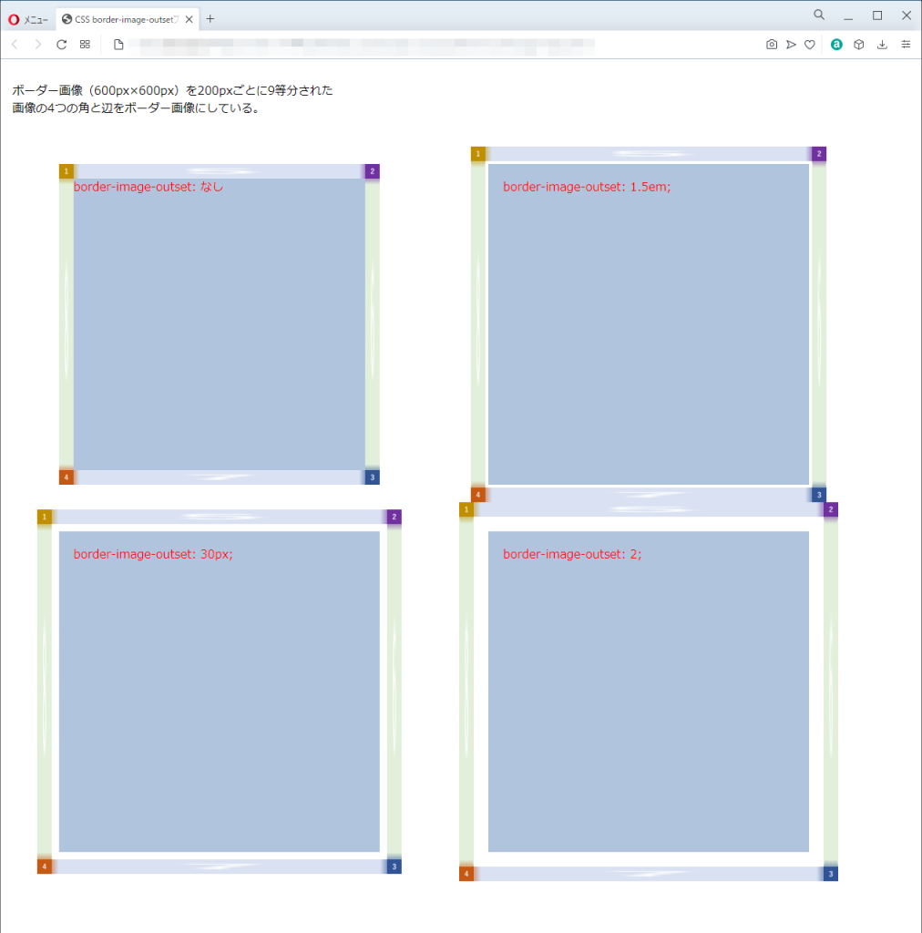Take a snapshot with camera icon
This screenshot has height=933, width=922.
[x=772, y=45]
